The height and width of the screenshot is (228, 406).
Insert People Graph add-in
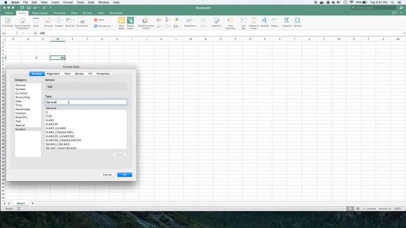click(130, 23)
